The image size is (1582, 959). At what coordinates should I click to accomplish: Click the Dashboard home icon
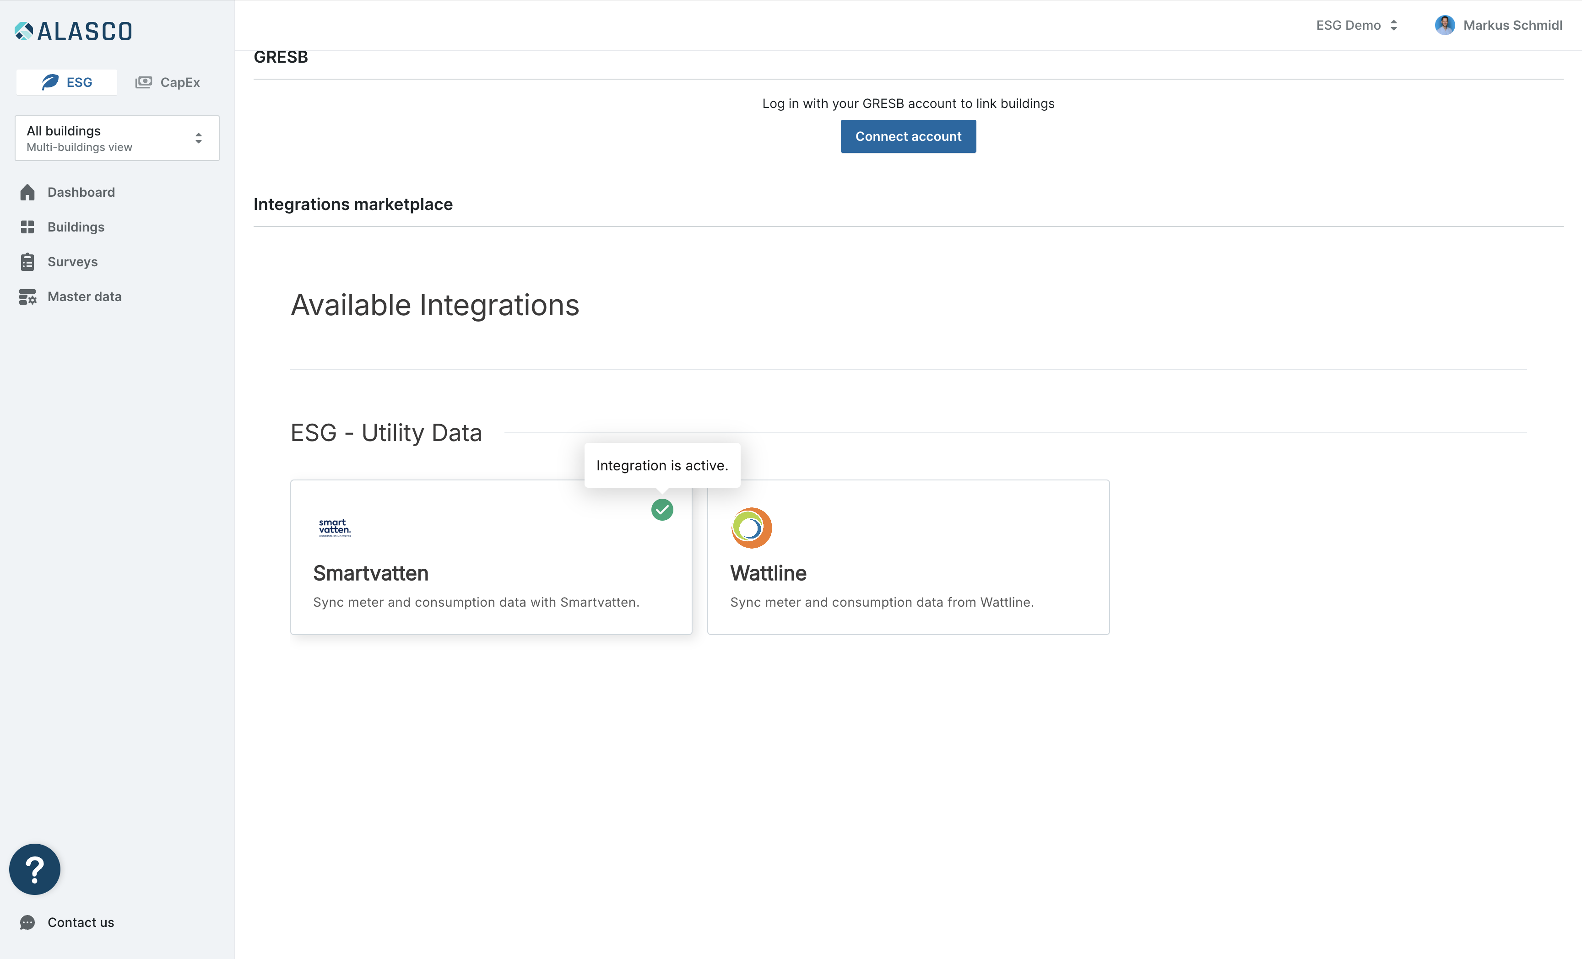(x=27, y=192)
